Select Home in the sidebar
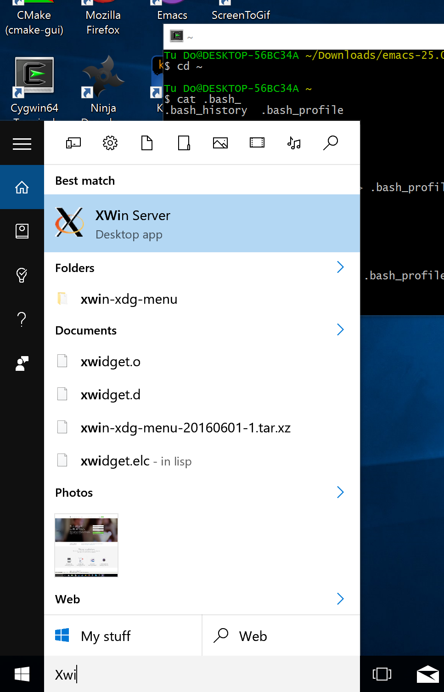444x692 pixels. [x=22, y=187]
